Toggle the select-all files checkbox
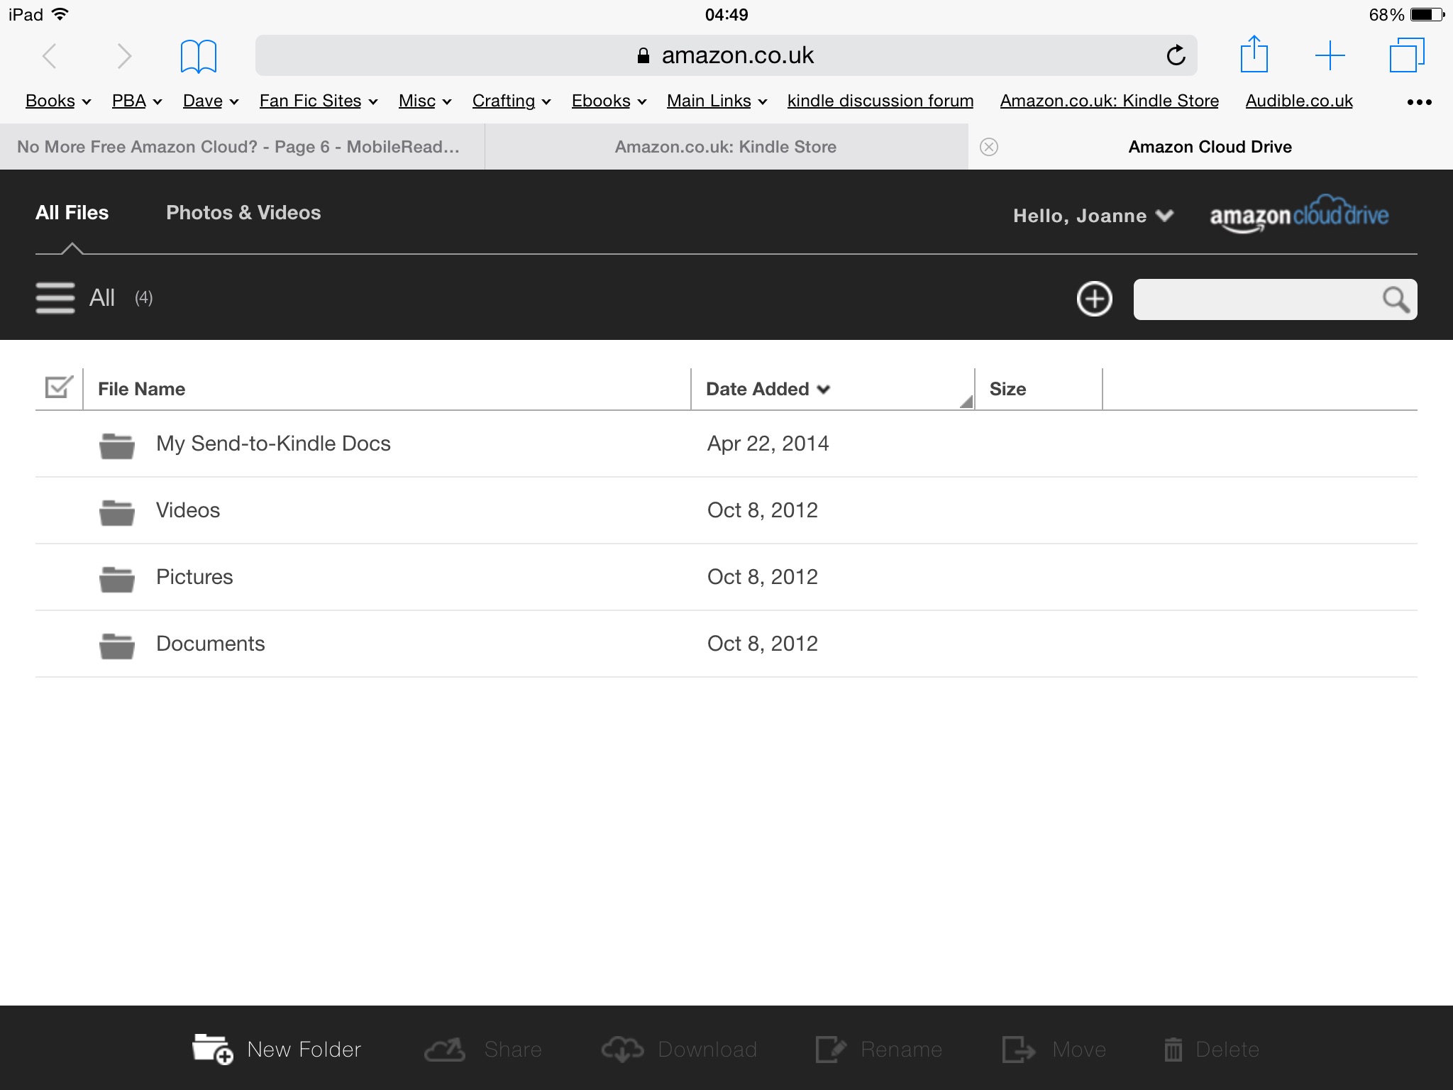Screen dimensions: 1453x1090 point(58,387)
